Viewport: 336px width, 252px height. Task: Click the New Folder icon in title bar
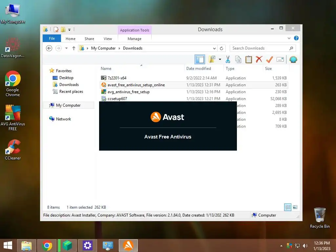tap(63, 29)
